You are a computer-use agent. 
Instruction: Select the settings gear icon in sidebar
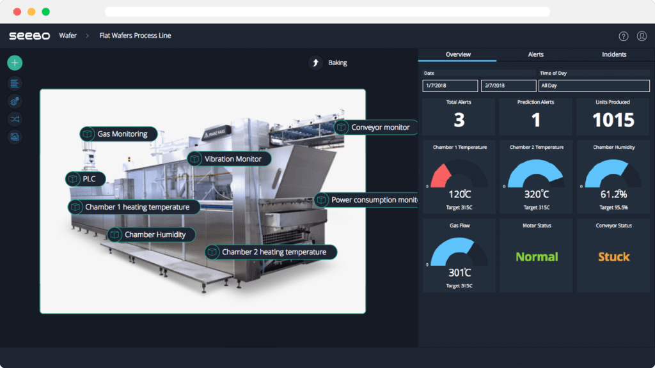click(x=14, y=101)
